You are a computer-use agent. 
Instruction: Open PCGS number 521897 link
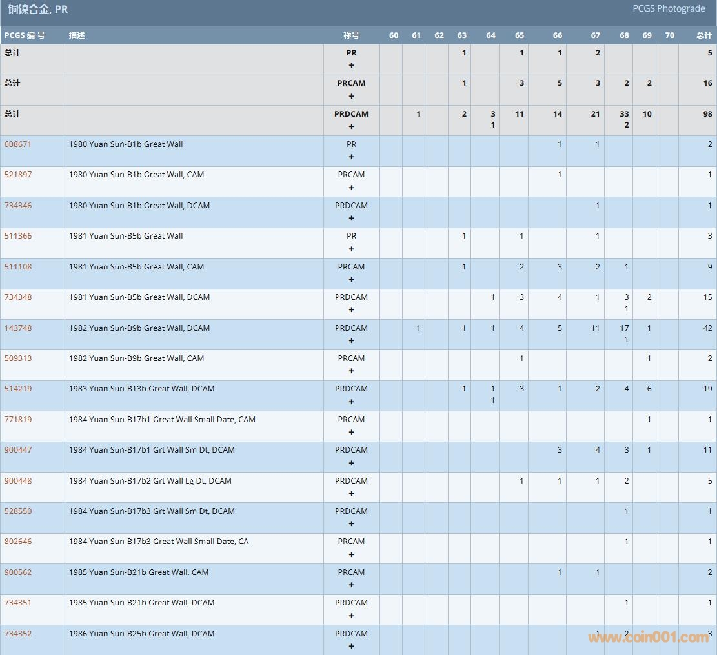(18, 175)
